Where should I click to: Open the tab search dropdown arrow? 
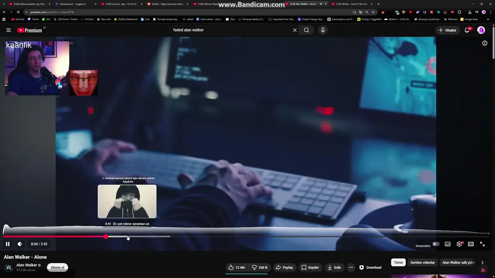(3, 4)
